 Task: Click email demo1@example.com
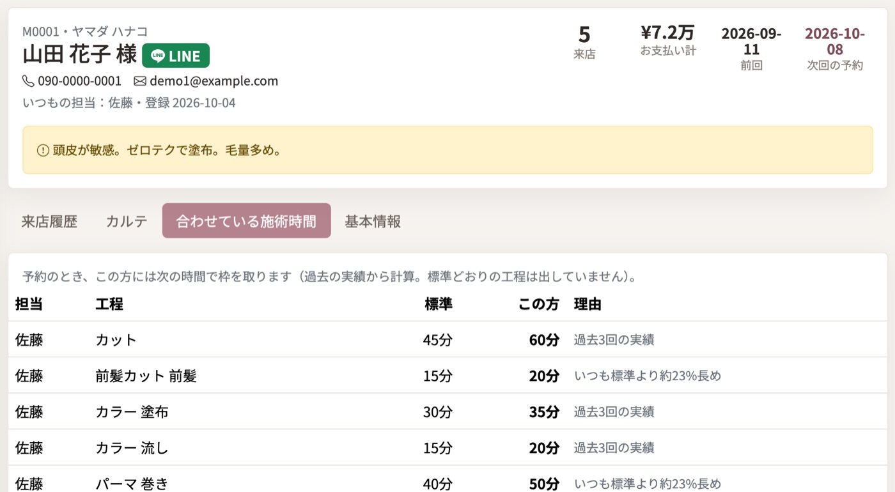(x=214, y=81)
